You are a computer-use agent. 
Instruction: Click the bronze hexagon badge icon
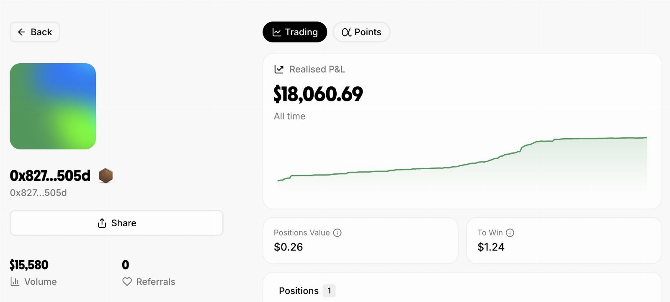[106, 176]
